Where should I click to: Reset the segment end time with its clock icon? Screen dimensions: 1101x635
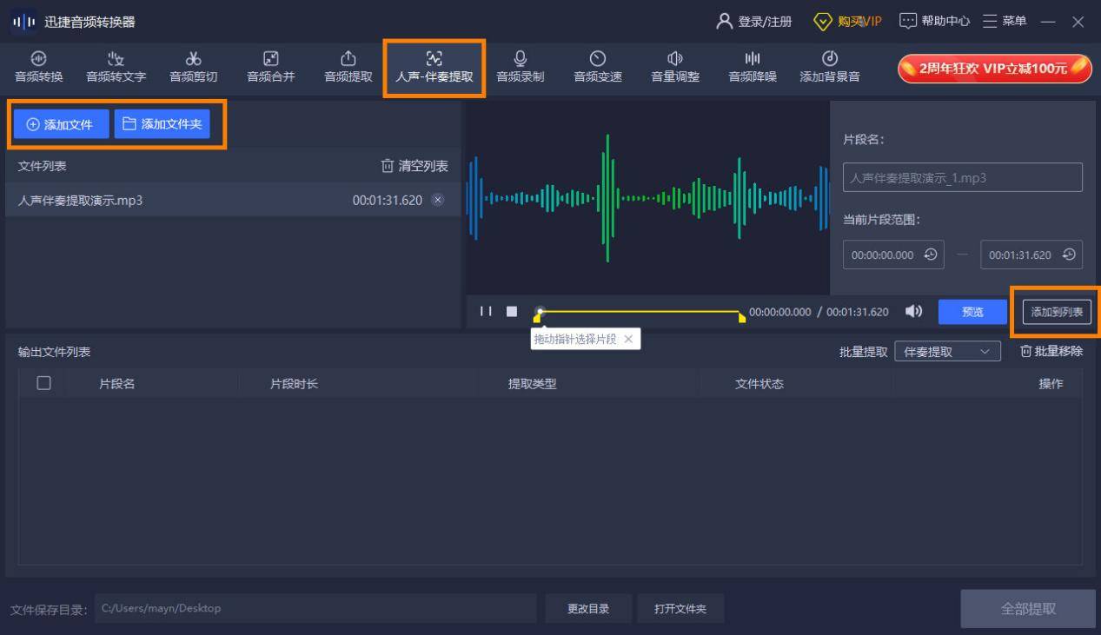pyautogui.click(x=1069, y=255)
